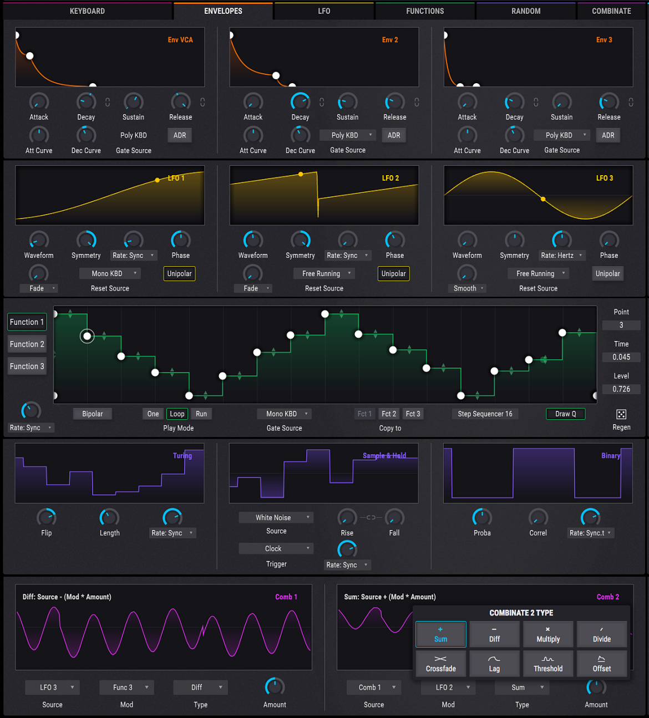649x718 pixels.
Task: Set play mode to One
Action: [x=153, y=414]
